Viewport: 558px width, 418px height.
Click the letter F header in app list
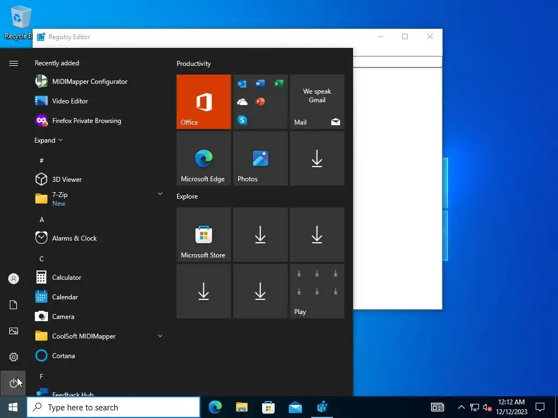point(41,376)
